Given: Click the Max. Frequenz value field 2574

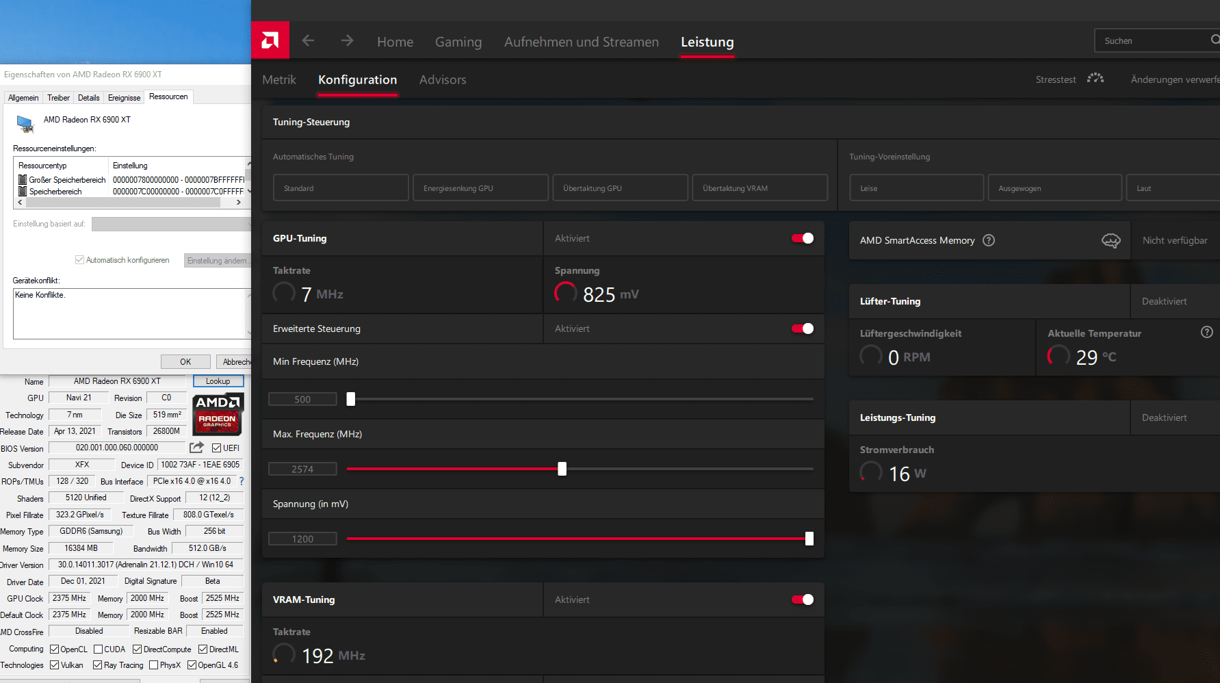Looking at the screenshot, I should click(302, 469).
